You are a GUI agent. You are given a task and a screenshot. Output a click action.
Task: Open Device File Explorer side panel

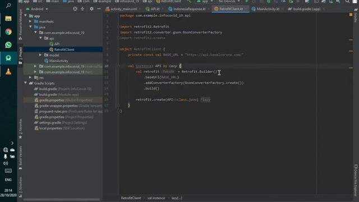point(356,180)
